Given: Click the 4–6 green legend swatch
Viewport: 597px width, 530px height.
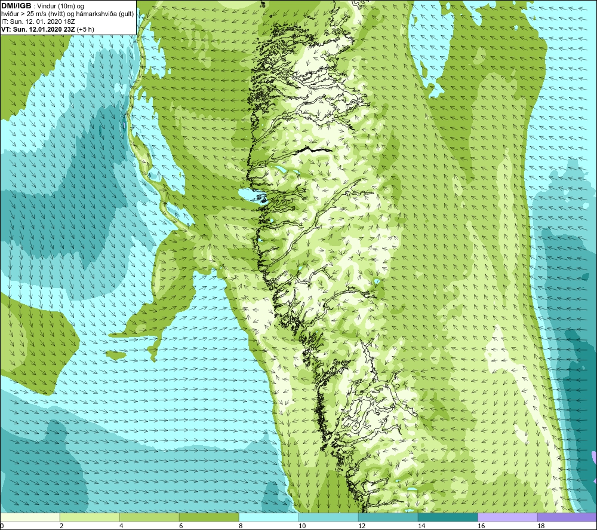Looking at the screenshot, I should [149, 517].
